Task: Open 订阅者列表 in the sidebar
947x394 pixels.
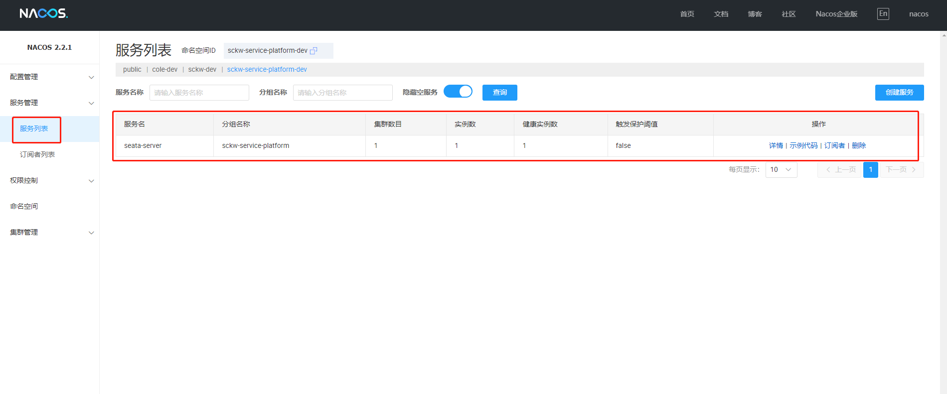Action: (x=37, y=154)
